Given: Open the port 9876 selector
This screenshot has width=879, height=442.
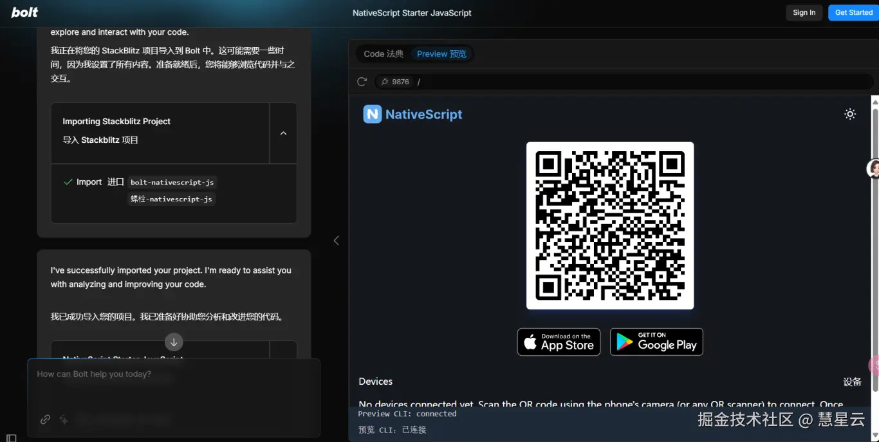Looking at the screenshot, I should 394,82.
